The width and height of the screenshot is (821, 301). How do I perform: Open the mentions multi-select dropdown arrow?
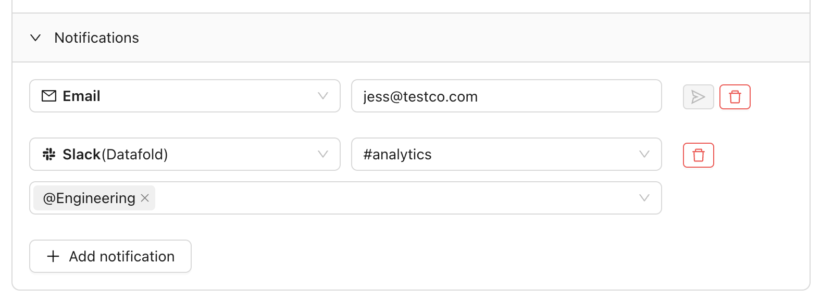[644, 198]
